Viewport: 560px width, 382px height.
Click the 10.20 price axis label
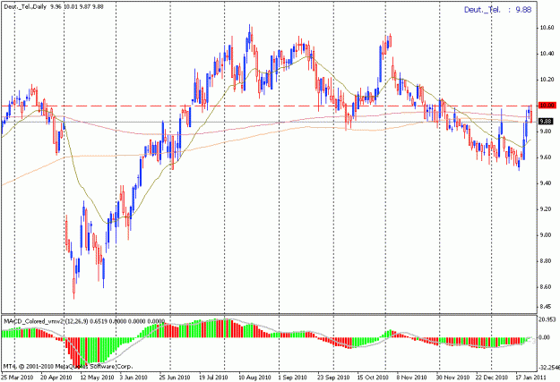(x=547, y=80)
